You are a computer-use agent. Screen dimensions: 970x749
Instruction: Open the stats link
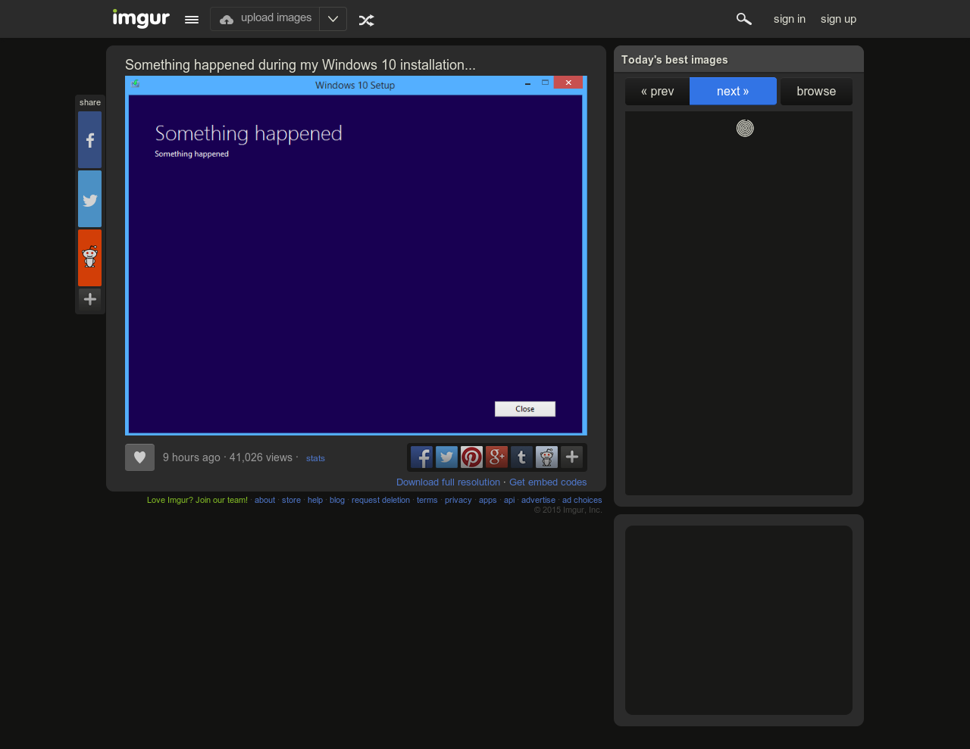tap(315, 458)
